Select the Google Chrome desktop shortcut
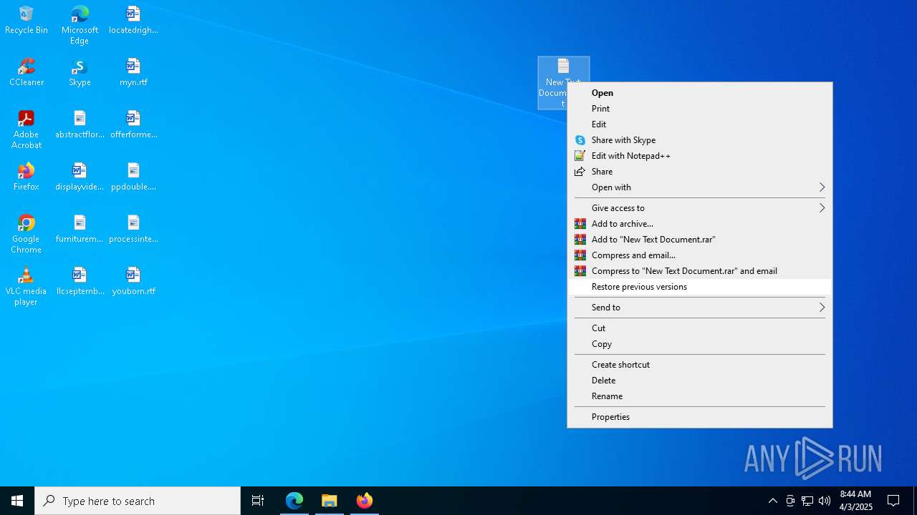 27,234
